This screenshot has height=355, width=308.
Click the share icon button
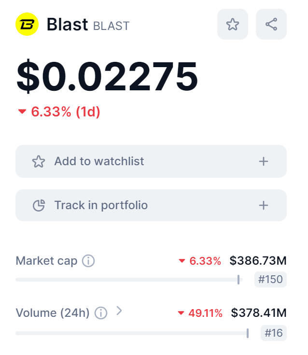tap(271, 24)
